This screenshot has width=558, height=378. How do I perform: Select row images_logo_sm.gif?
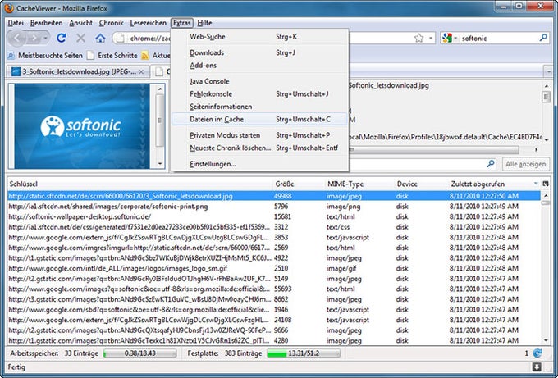(273, 268)
